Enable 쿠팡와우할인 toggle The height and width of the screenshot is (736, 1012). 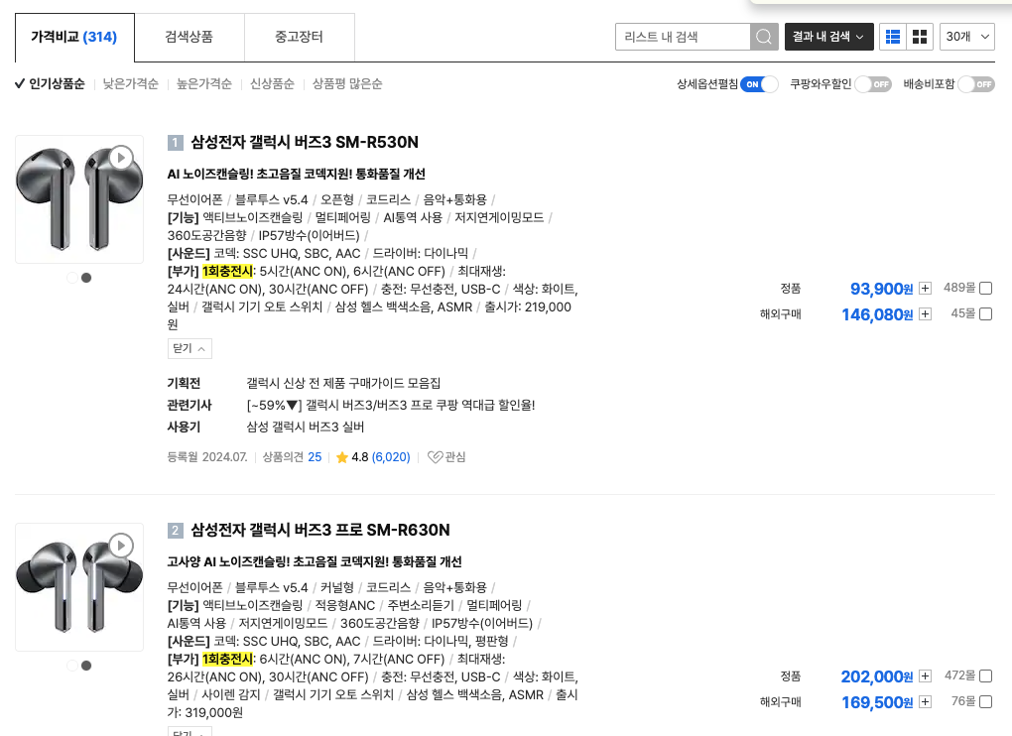point(872,84)
